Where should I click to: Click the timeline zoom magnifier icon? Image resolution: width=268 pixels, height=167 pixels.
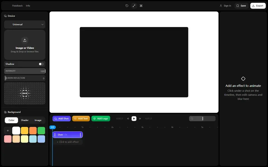192,119
